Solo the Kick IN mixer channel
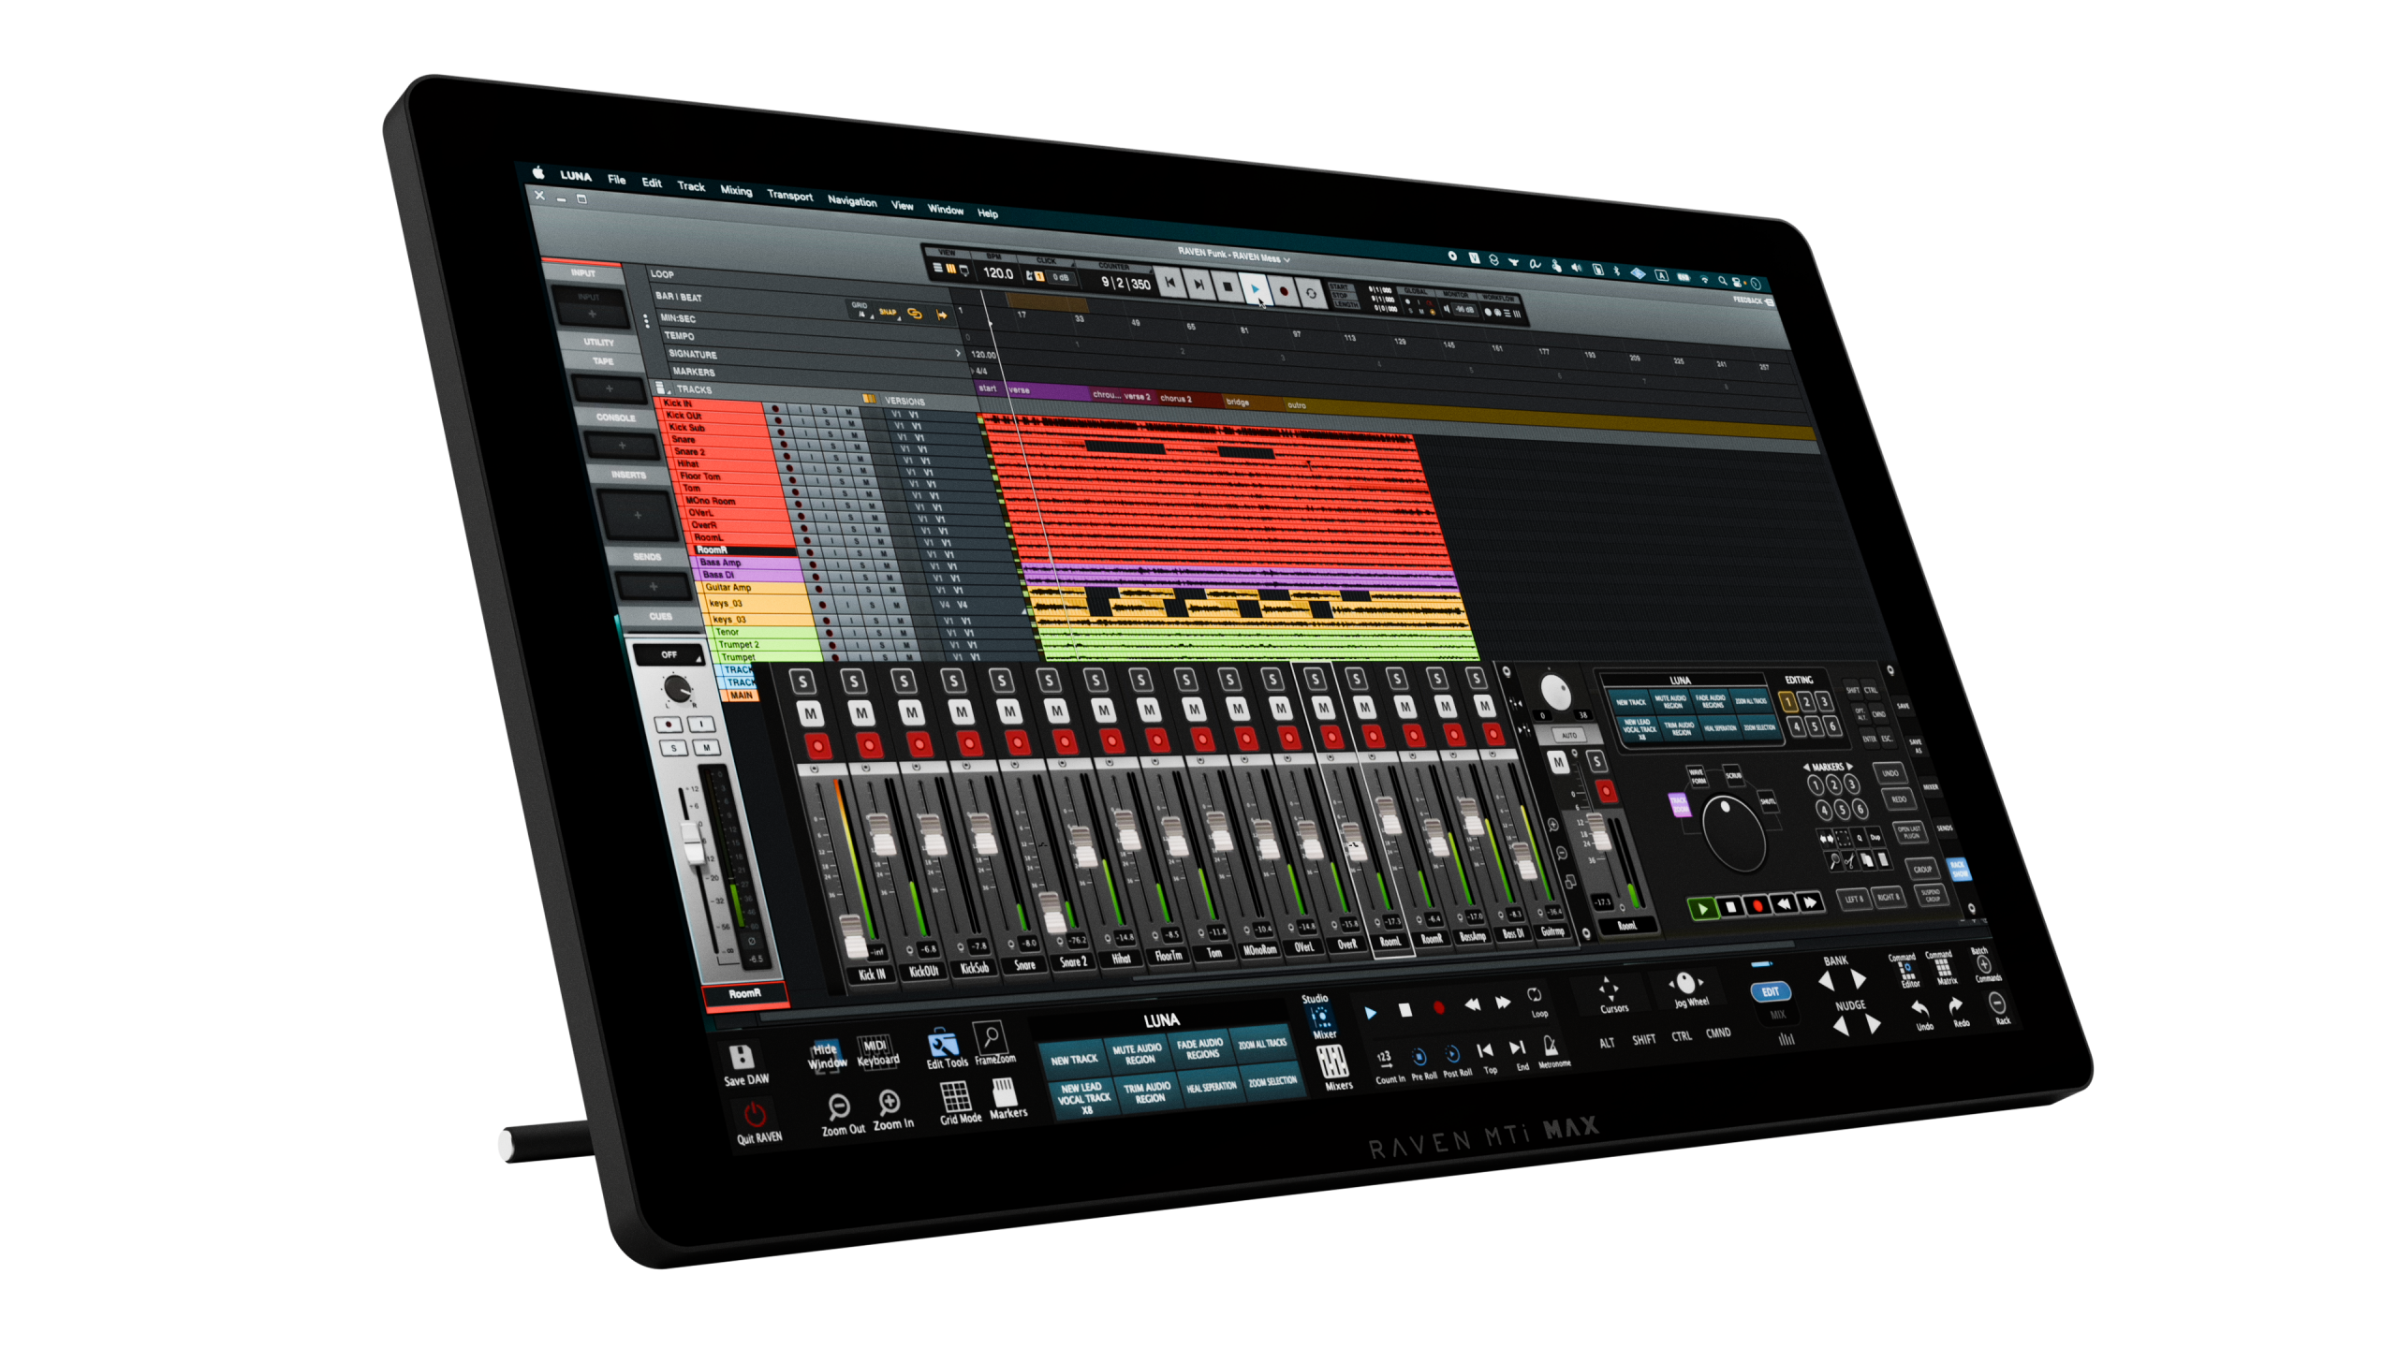 pyautogui.click(x=803, y=681)
